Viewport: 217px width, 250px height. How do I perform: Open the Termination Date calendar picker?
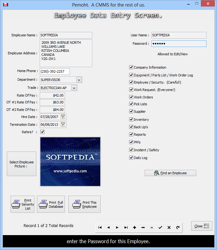click(x=63, y=125)
